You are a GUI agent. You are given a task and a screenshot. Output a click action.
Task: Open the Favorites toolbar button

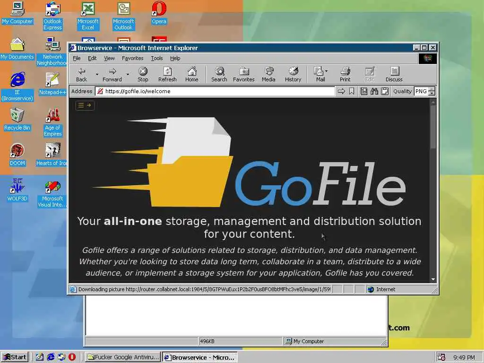(x=244, y=75)
